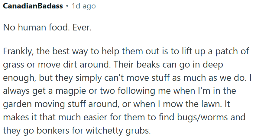The height and width of the screenshot is (139, 259).
Task: Click the word 'garden' in the comment
Action: 17,105
